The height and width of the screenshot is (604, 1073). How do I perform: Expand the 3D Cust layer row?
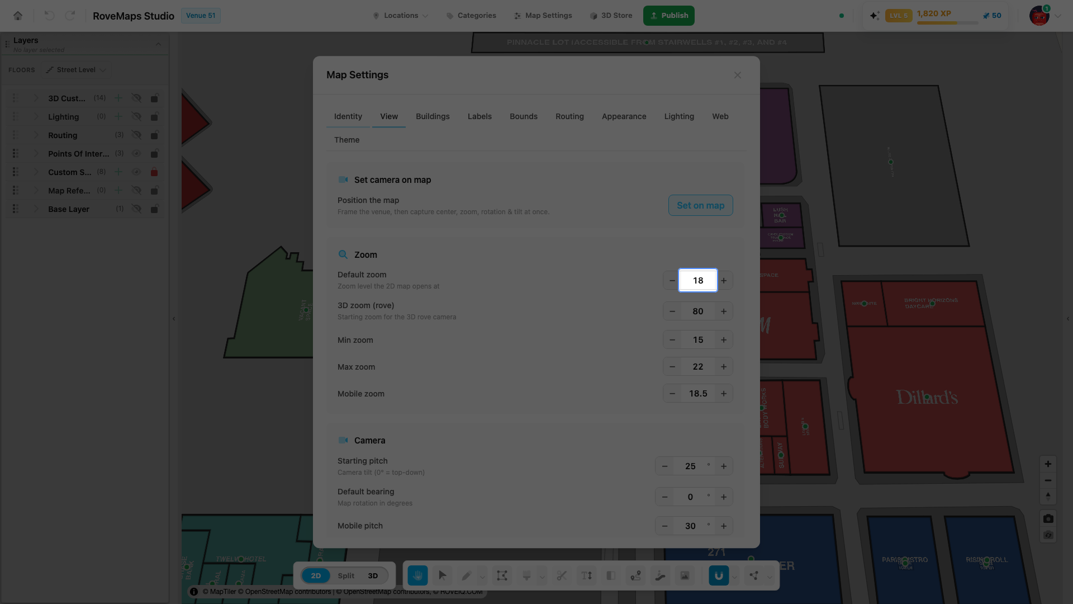36,98
